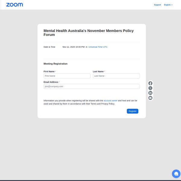
Task: Follow the account owner link
Action: 110,100
